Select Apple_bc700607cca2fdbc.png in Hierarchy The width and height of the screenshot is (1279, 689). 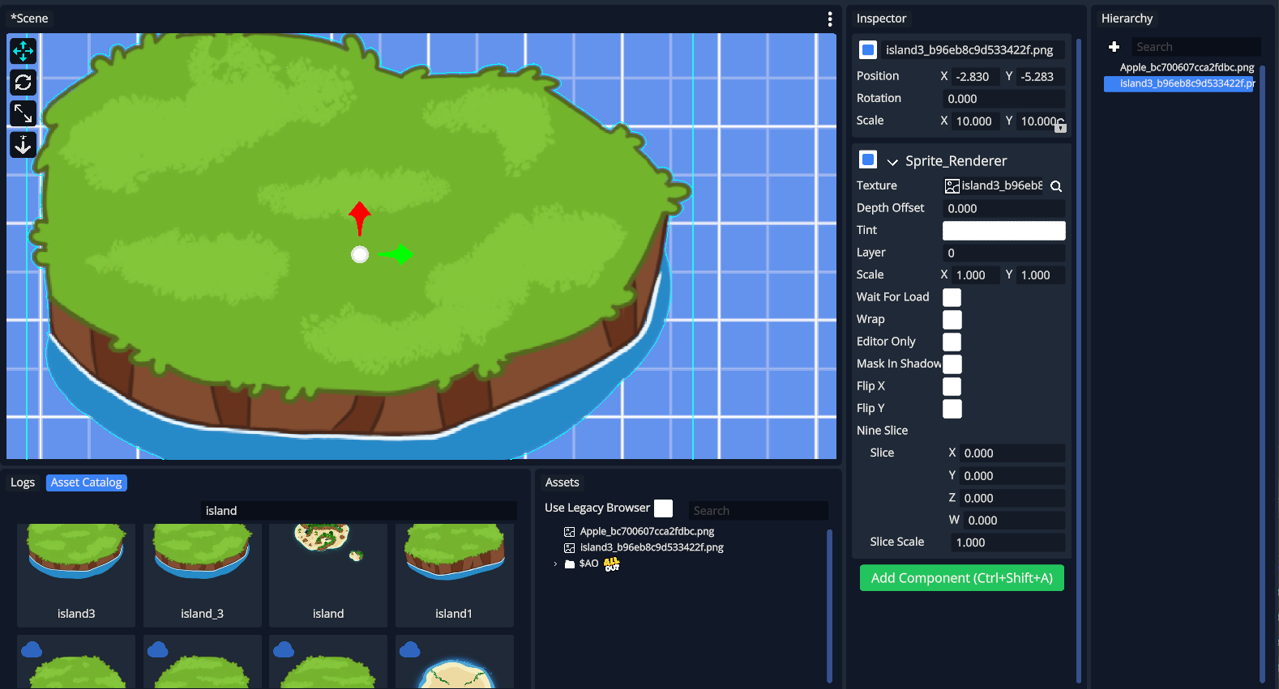coord(1187,67)
